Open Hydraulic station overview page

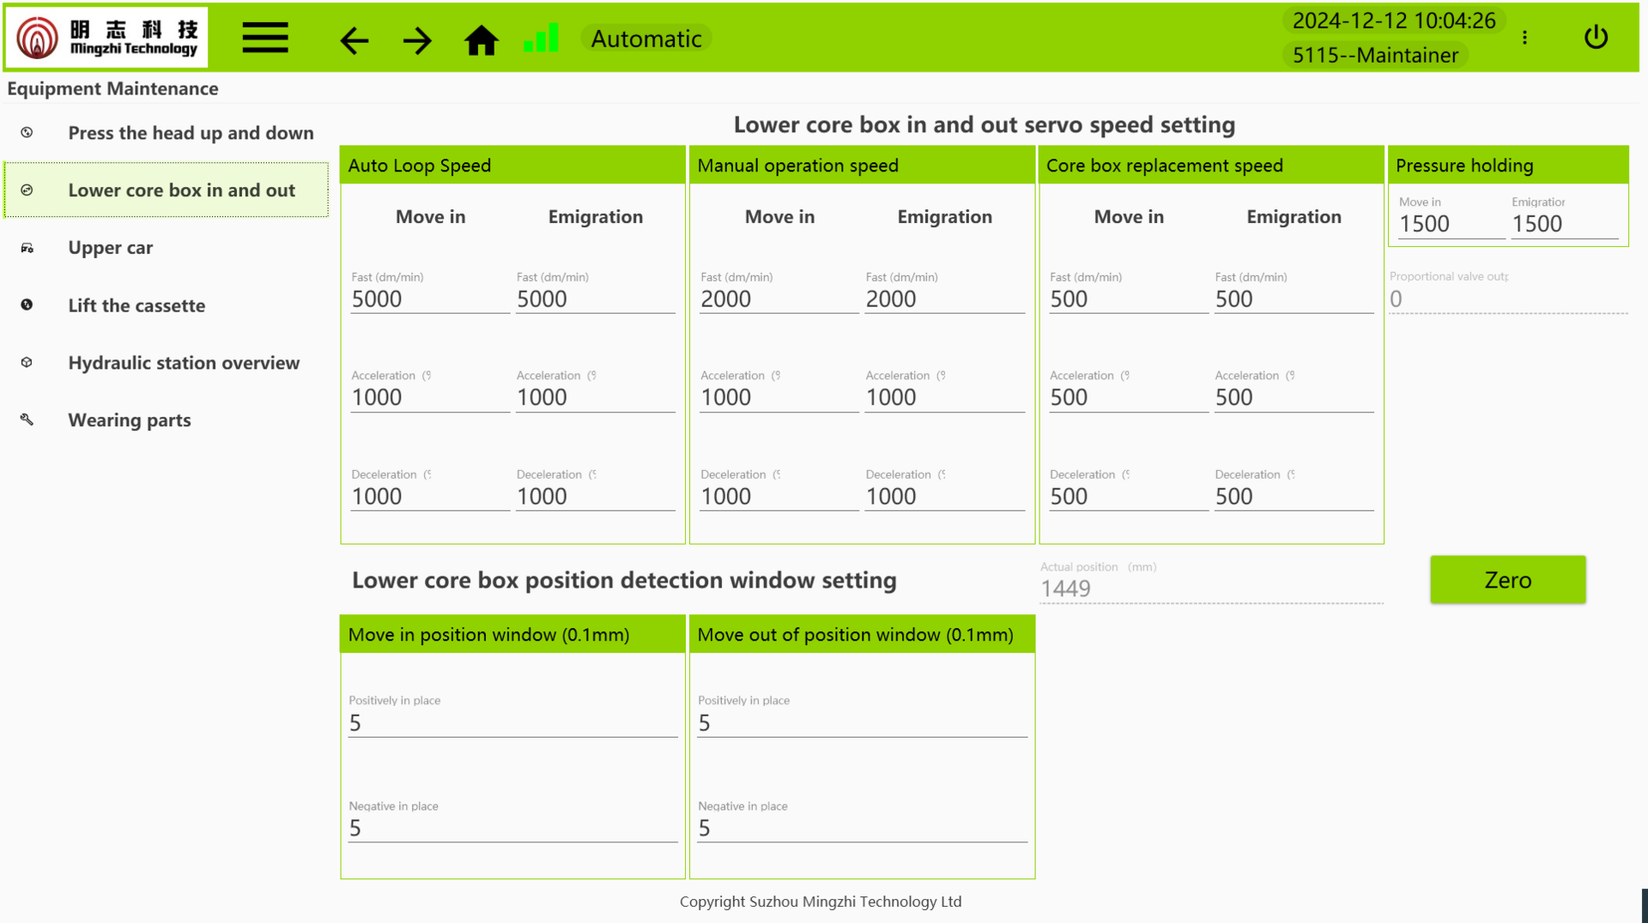point(184,363)
